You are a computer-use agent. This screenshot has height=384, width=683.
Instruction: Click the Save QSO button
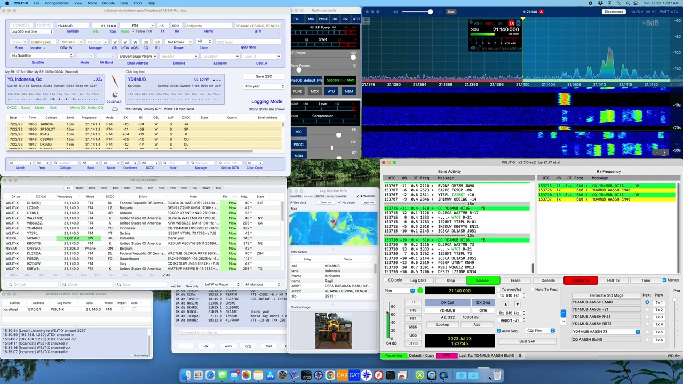coord(264,76)
